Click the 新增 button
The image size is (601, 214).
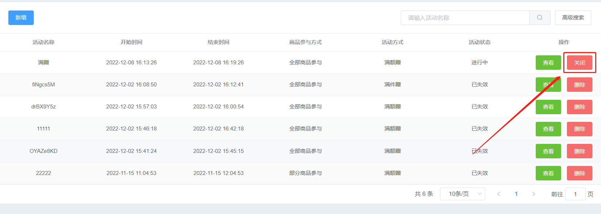21,18
